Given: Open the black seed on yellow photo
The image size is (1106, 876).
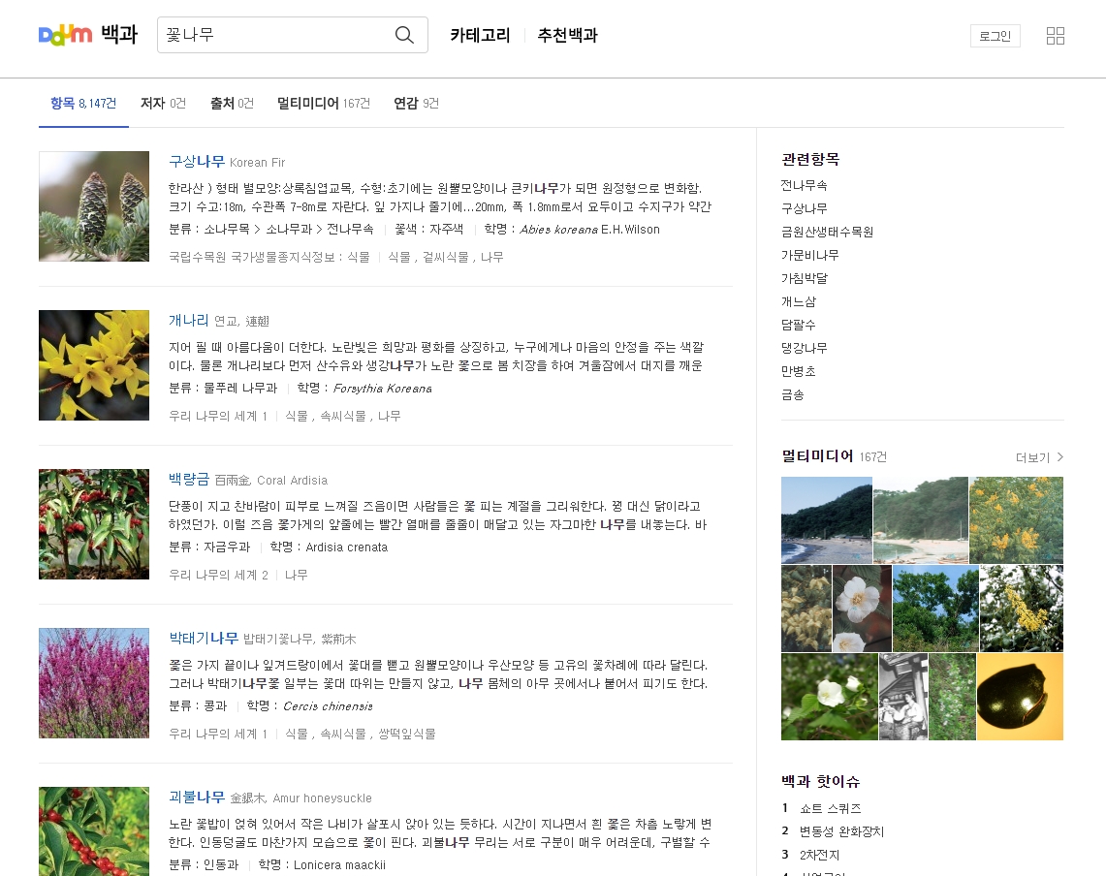Looking at the screenshot, I should tap(1020, 697).
